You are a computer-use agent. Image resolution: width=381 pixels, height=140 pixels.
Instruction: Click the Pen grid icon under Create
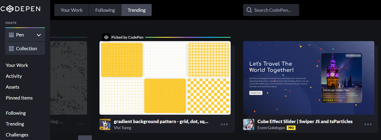11,35
